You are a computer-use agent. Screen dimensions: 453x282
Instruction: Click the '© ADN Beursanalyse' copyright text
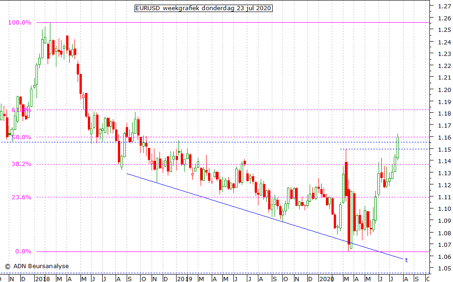click(x=37, y=266)
